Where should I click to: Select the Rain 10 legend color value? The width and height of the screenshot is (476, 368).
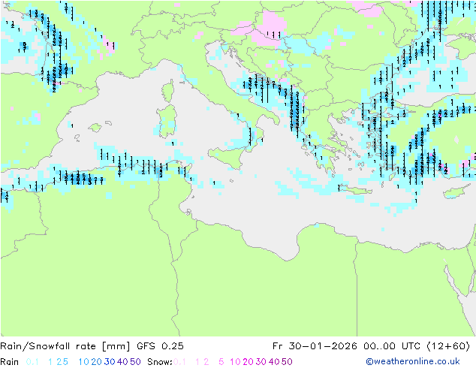tap(83, 362)
